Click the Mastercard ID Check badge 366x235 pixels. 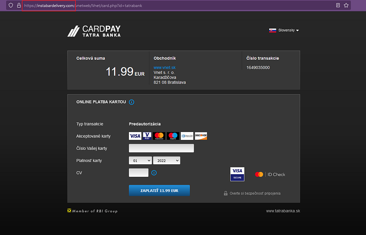pos(270,175)
